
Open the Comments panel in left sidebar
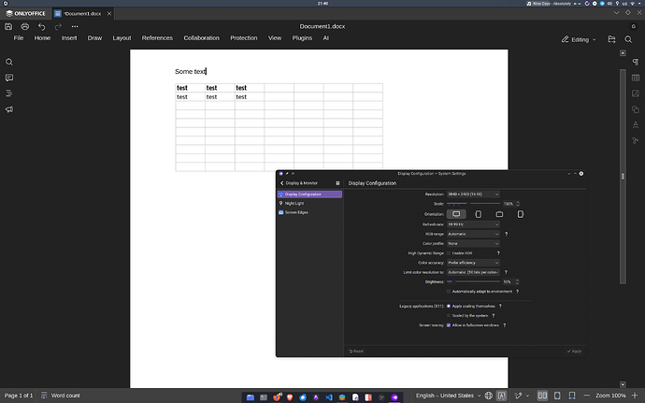tap(9, 78)
